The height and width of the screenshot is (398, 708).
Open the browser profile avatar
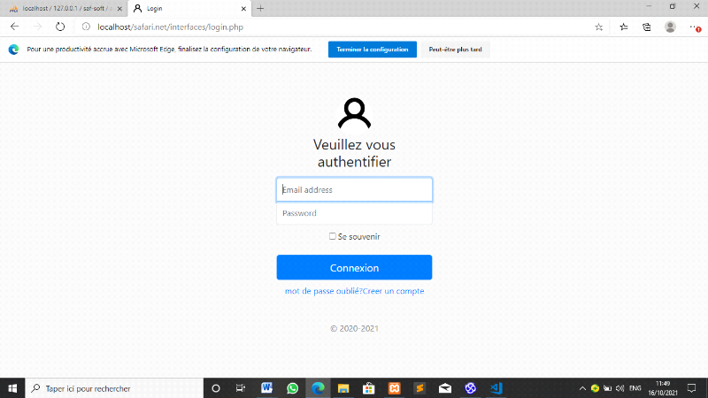click(670, 27)
